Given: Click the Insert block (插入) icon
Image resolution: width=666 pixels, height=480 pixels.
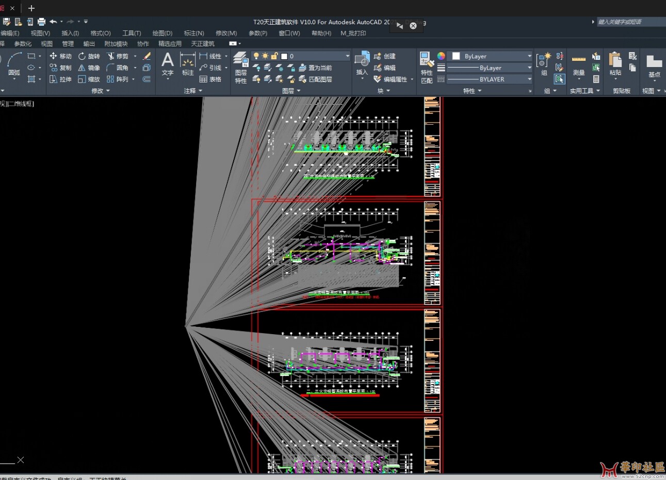Looking at the screenshot, I should click(x=362, y=63).
